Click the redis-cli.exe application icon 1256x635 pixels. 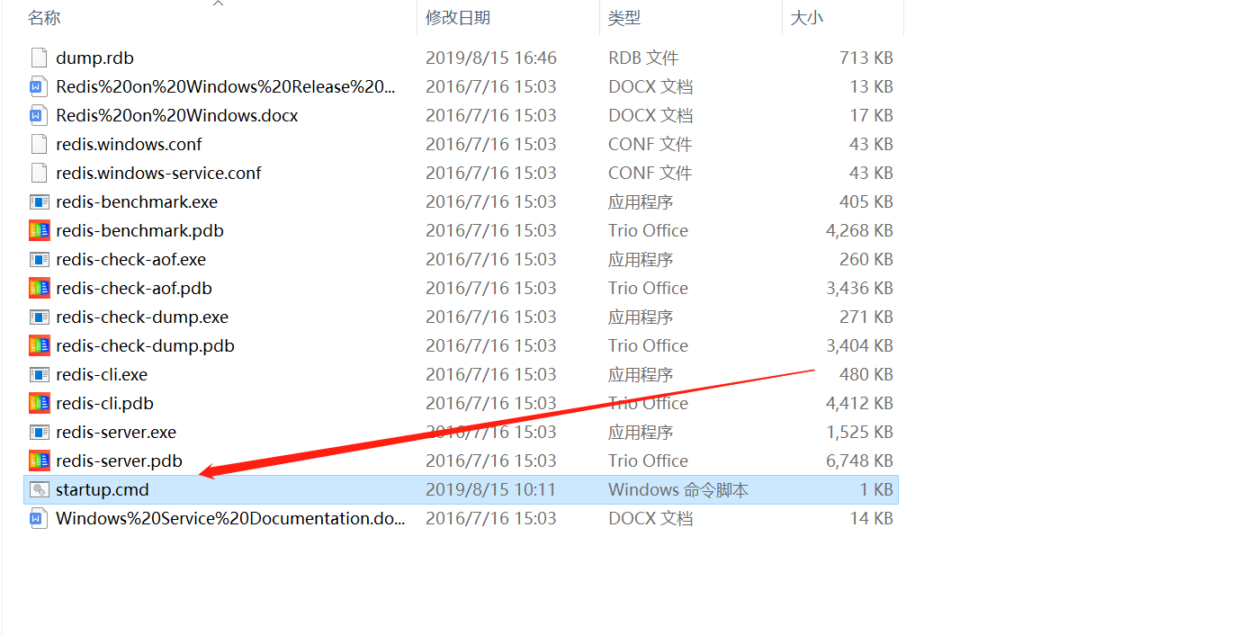point(39,374)
